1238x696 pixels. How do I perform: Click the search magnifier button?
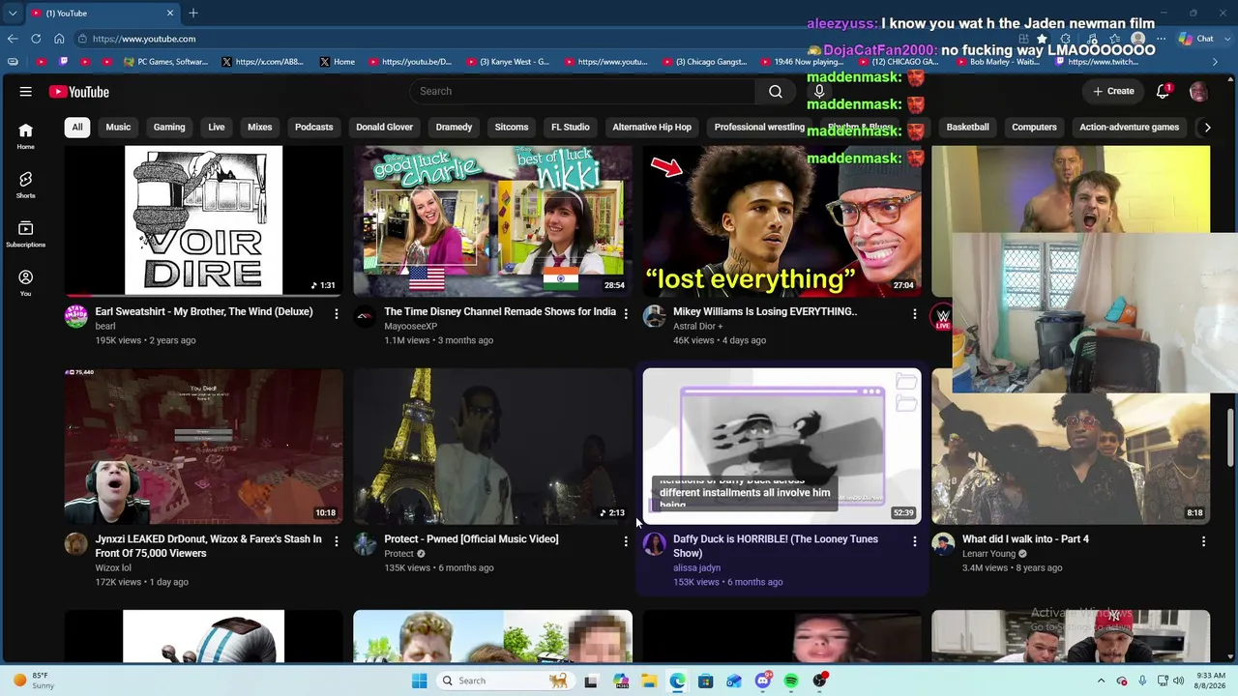pos(776,91)
